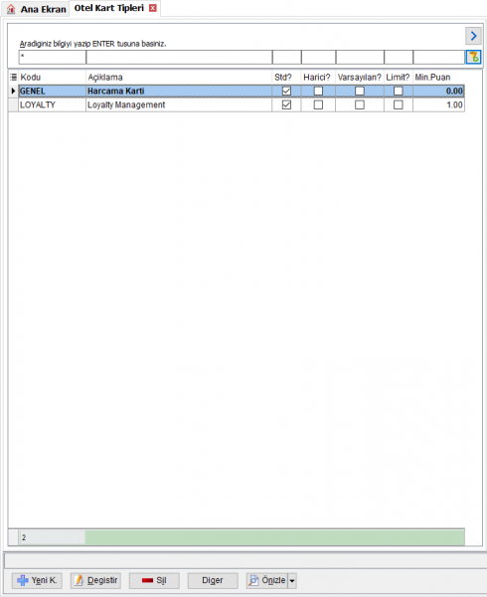Click the home icon beside Ana Ekran
487x597 pixels.
pyautogui.click(x=11, y=9)
